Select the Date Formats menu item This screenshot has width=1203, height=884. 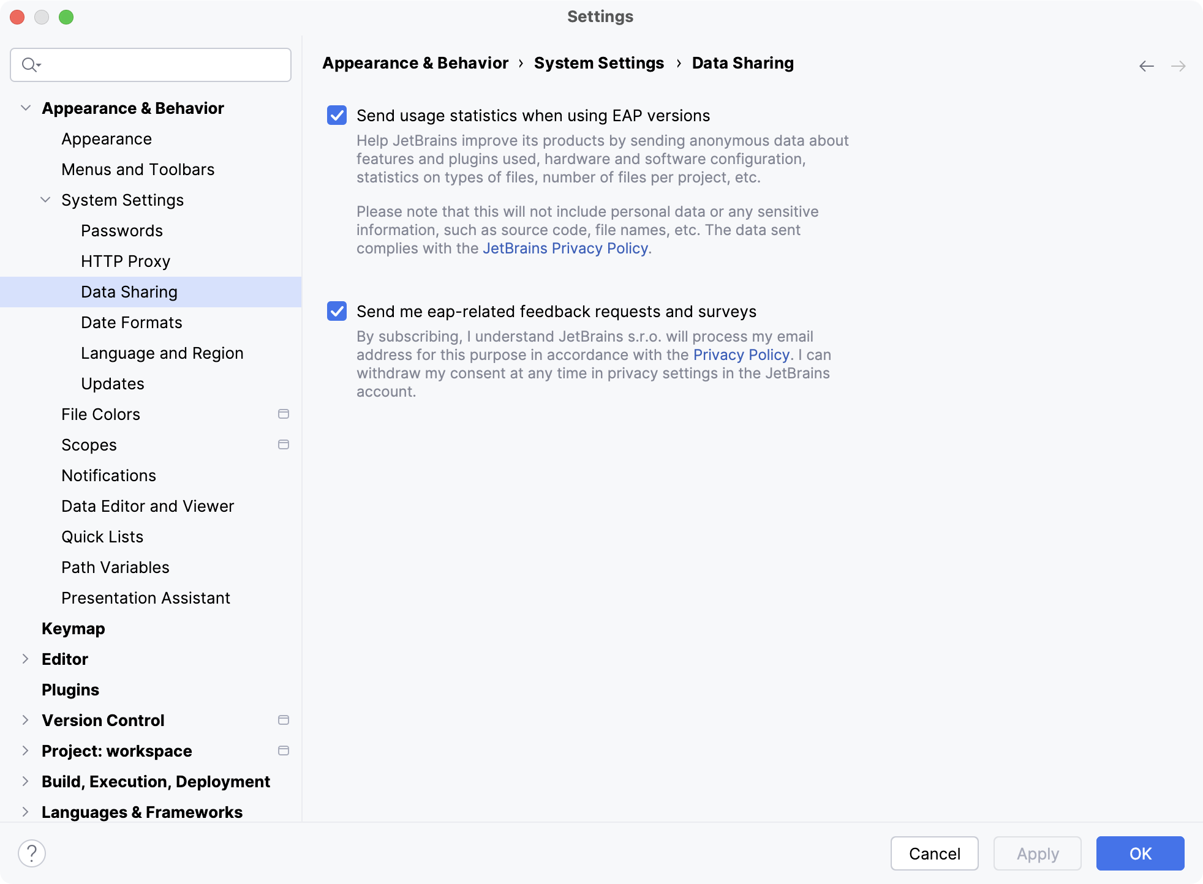tap(132, 322)
